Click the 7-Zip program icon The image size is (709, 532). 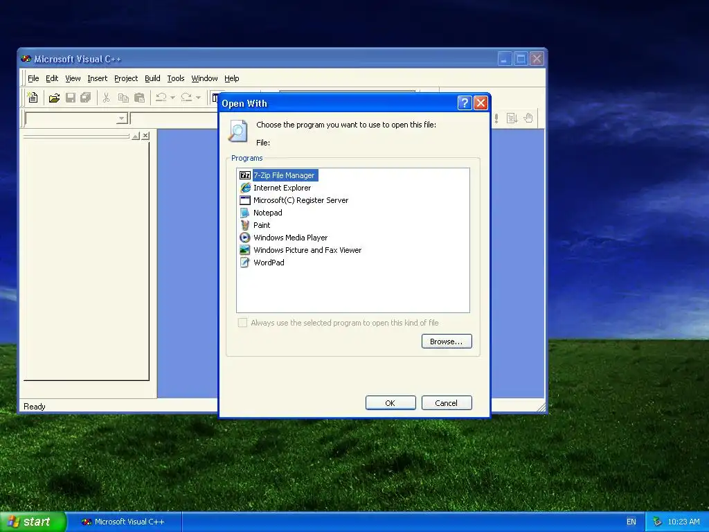point(244,175)
